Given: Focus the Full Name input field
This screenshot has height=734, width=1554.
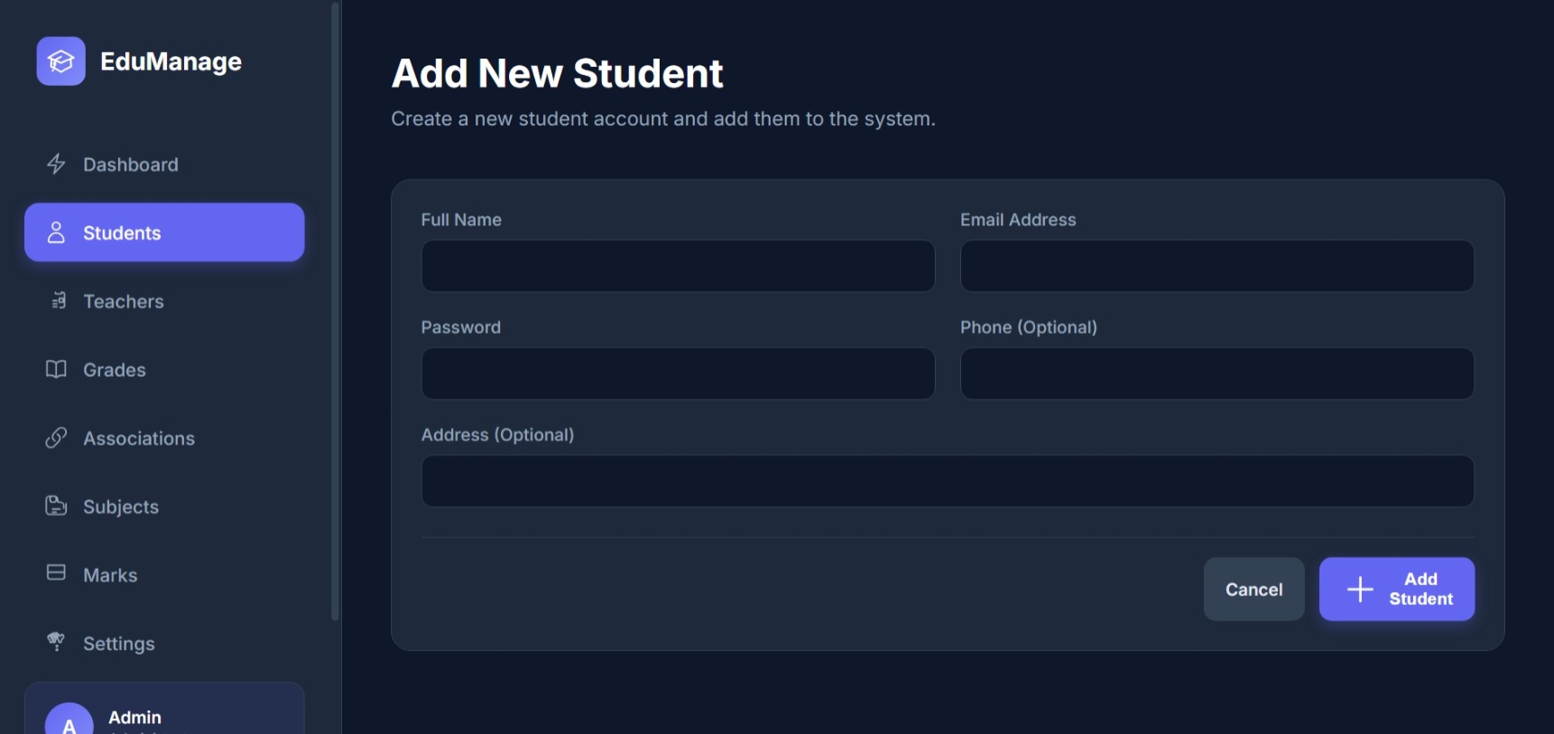Looking at the screenshot, I should pos(678,266).
